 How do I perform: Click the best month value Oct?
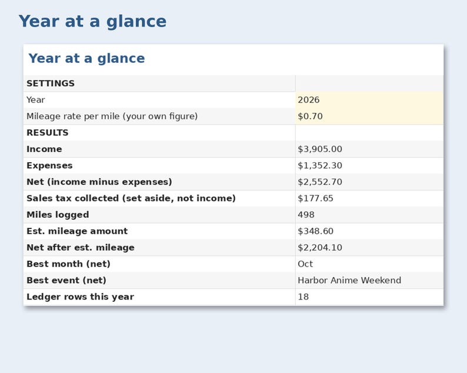point(305,264)
